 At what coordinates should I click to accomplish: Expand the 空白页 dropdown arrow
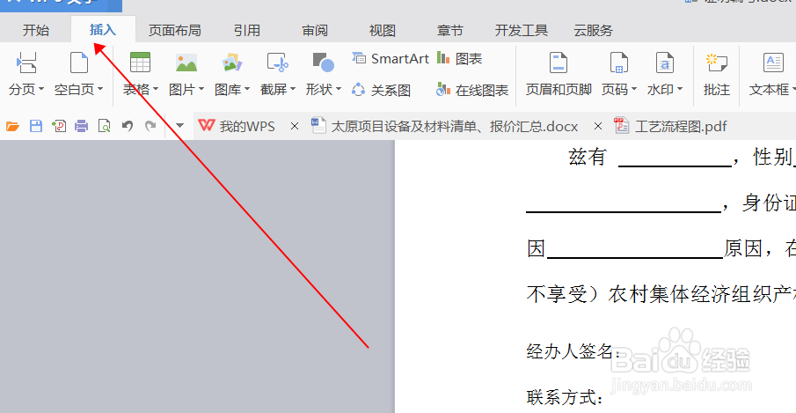pos(100,89)
